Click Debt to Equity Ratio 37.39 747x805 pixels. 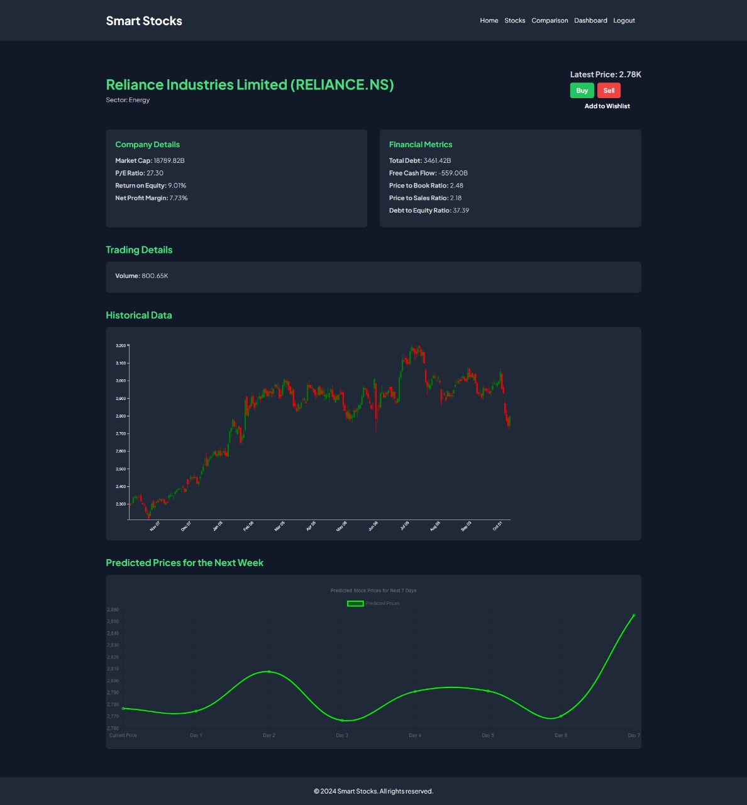(429, 211)
